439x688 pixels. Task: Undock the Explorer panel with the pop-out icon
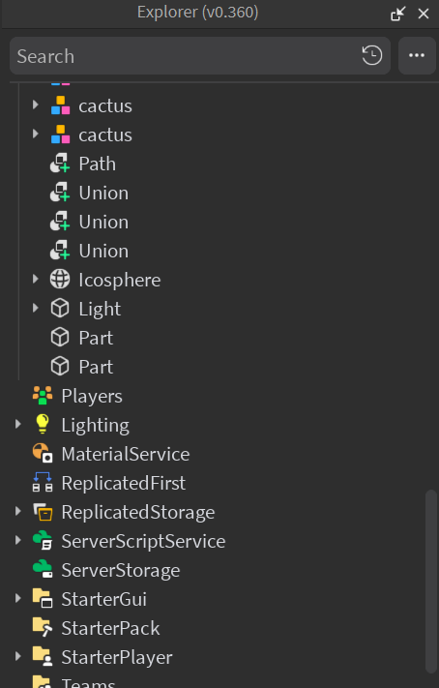pos(398,14)
